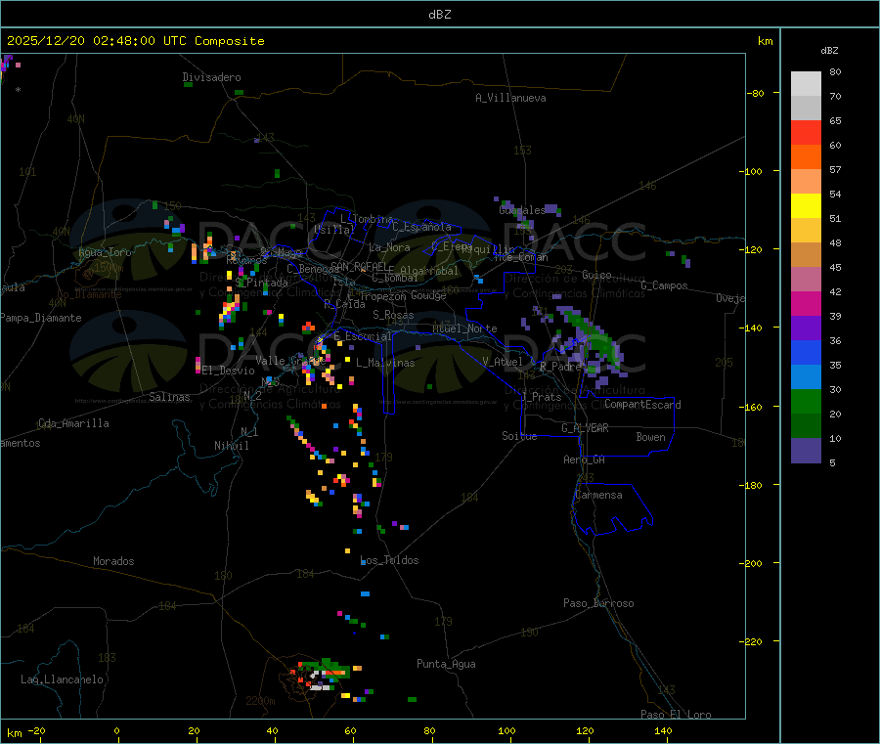The image size is (880, 744).
Task: Click the Carmensa label on the map
Action: pos(598,495)
